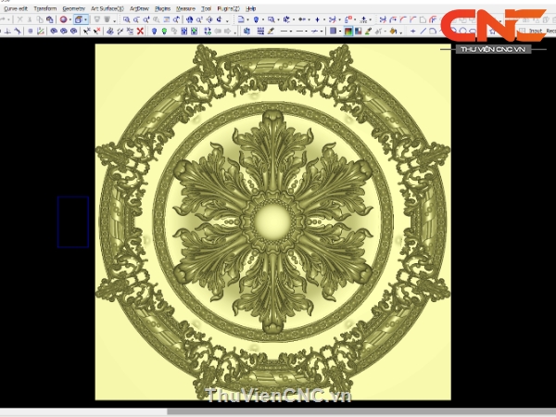
Task: Click the center of the rosette relief
Action: click(272, 221)
